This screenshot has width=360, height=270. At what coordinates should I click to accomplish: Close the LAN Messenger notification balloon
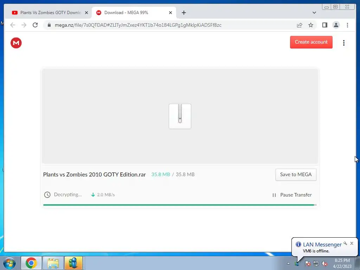point(352,243)
